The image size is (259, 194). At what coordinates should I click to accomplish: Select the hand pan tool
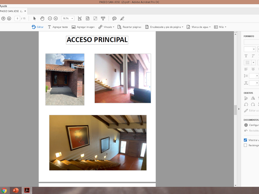(42, 18)
